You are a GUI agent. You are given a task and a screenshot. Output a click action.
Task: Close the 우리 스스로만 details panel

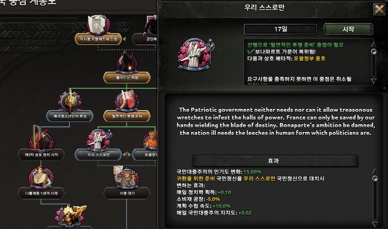[x=379, y=10]
